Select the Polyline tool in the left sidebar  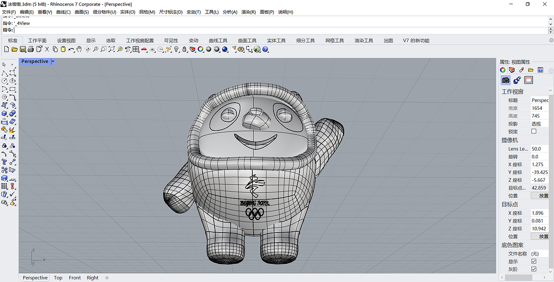[x=4, y=73]
